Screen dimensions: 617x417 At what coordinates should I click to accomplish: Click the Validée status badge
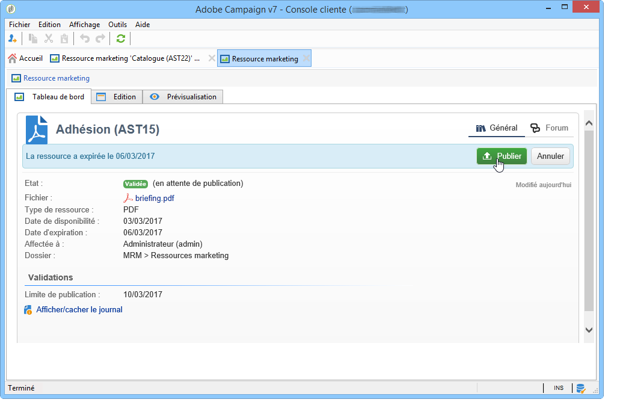[x=135, y=184]
